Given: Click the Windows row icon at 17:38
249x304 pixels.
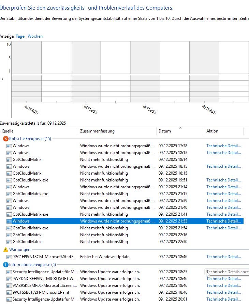Looking at the screenshot, I should [x=9, y=146].
